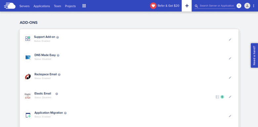
Task: Click Status: Disabled under DNS Made Easy
Action: coord(43,59)
